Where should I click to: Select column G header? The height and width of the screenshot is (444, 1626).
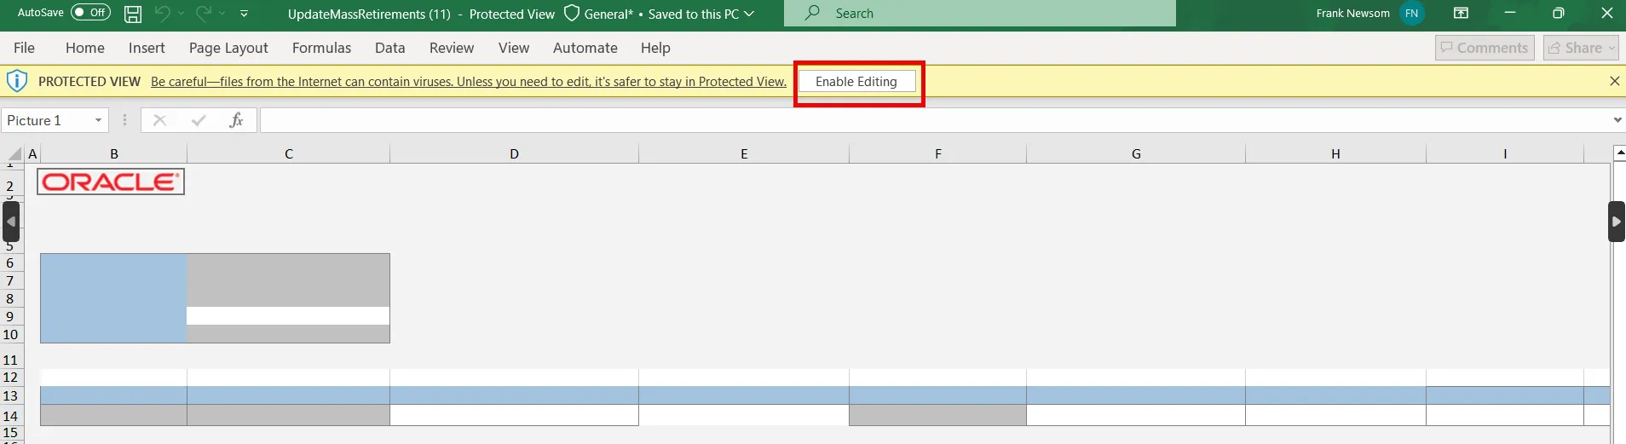(1136, 154)
